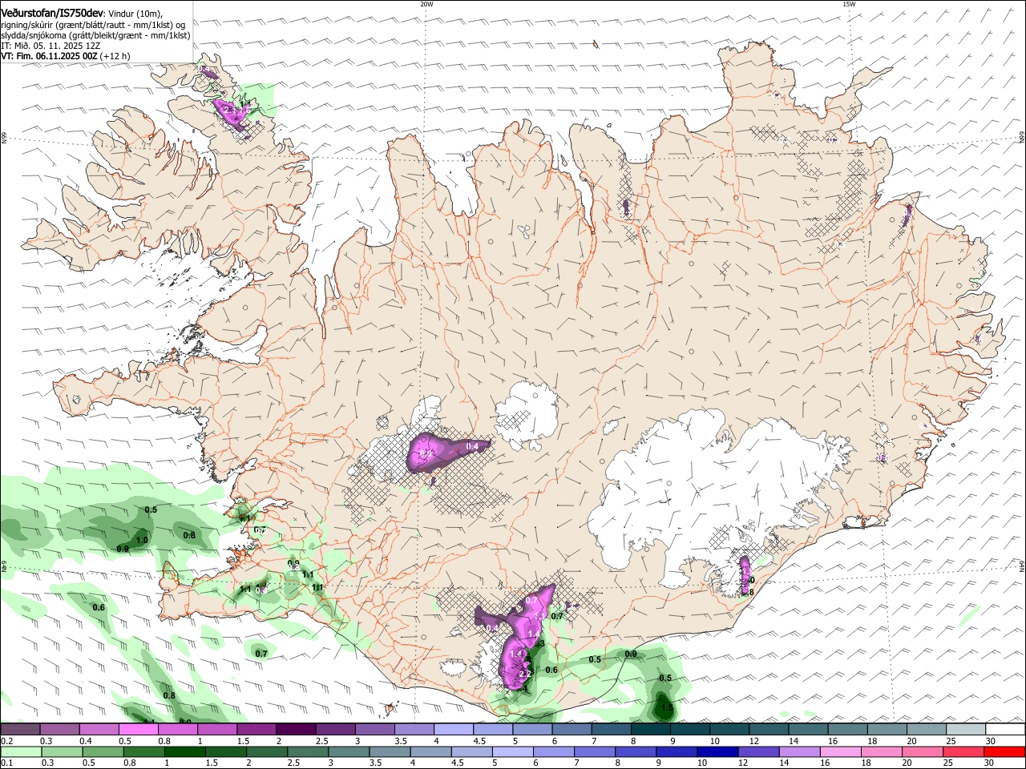Viewport: 1026px width, 769px height.
Task: Pick snow legend swatch between 2 and 2.5
Action: tap(296, 729)
